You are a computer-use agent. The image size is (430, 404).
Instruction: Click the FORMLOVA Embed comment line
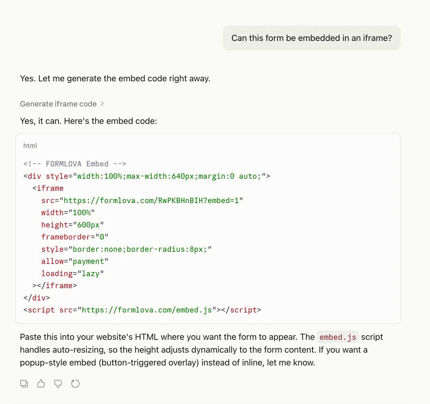coord(75,164)
